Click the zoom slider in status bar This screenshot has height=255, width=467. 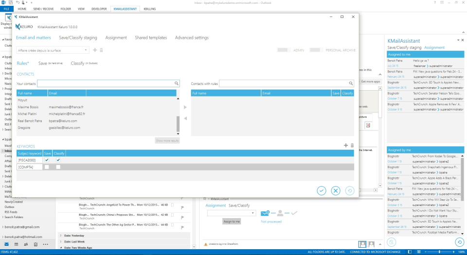coord(440,252)
